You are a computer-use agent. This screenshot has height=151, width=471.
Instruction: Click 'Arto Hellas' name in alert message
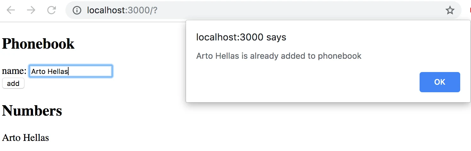click(217, 56)
